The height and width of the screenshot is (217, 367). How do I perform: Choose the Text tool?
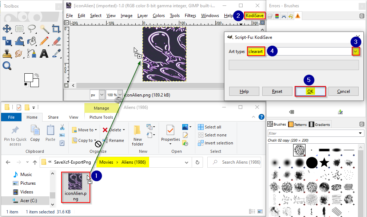[x=44, y=53]
